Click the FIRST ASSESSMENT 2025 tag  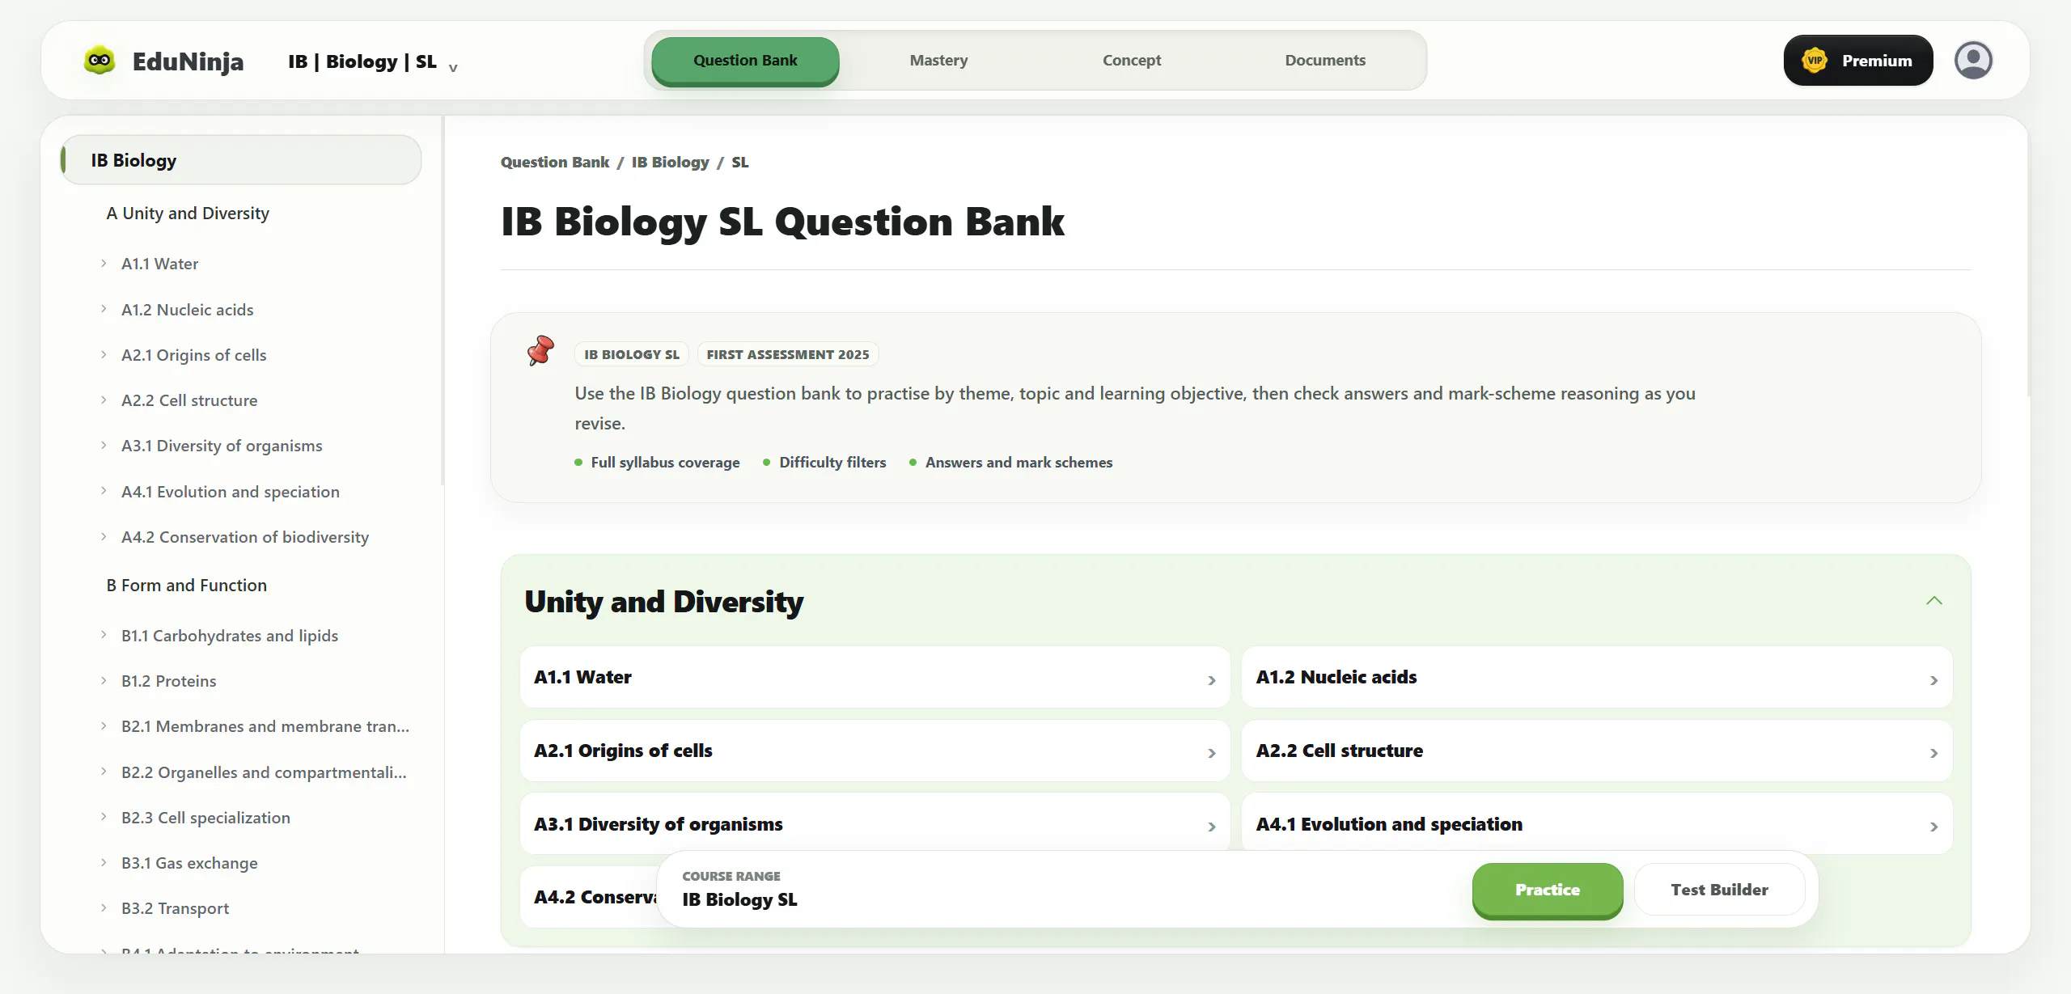788,354
